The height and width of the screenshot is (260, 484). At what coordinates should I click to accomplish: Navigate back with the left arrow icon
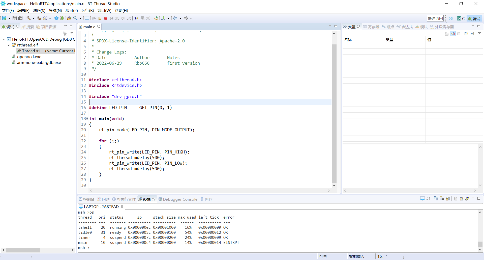click(175, 18)
